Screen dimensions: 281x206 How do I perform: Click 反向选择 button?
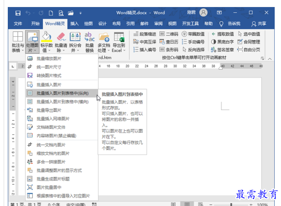tap(194, 50)
